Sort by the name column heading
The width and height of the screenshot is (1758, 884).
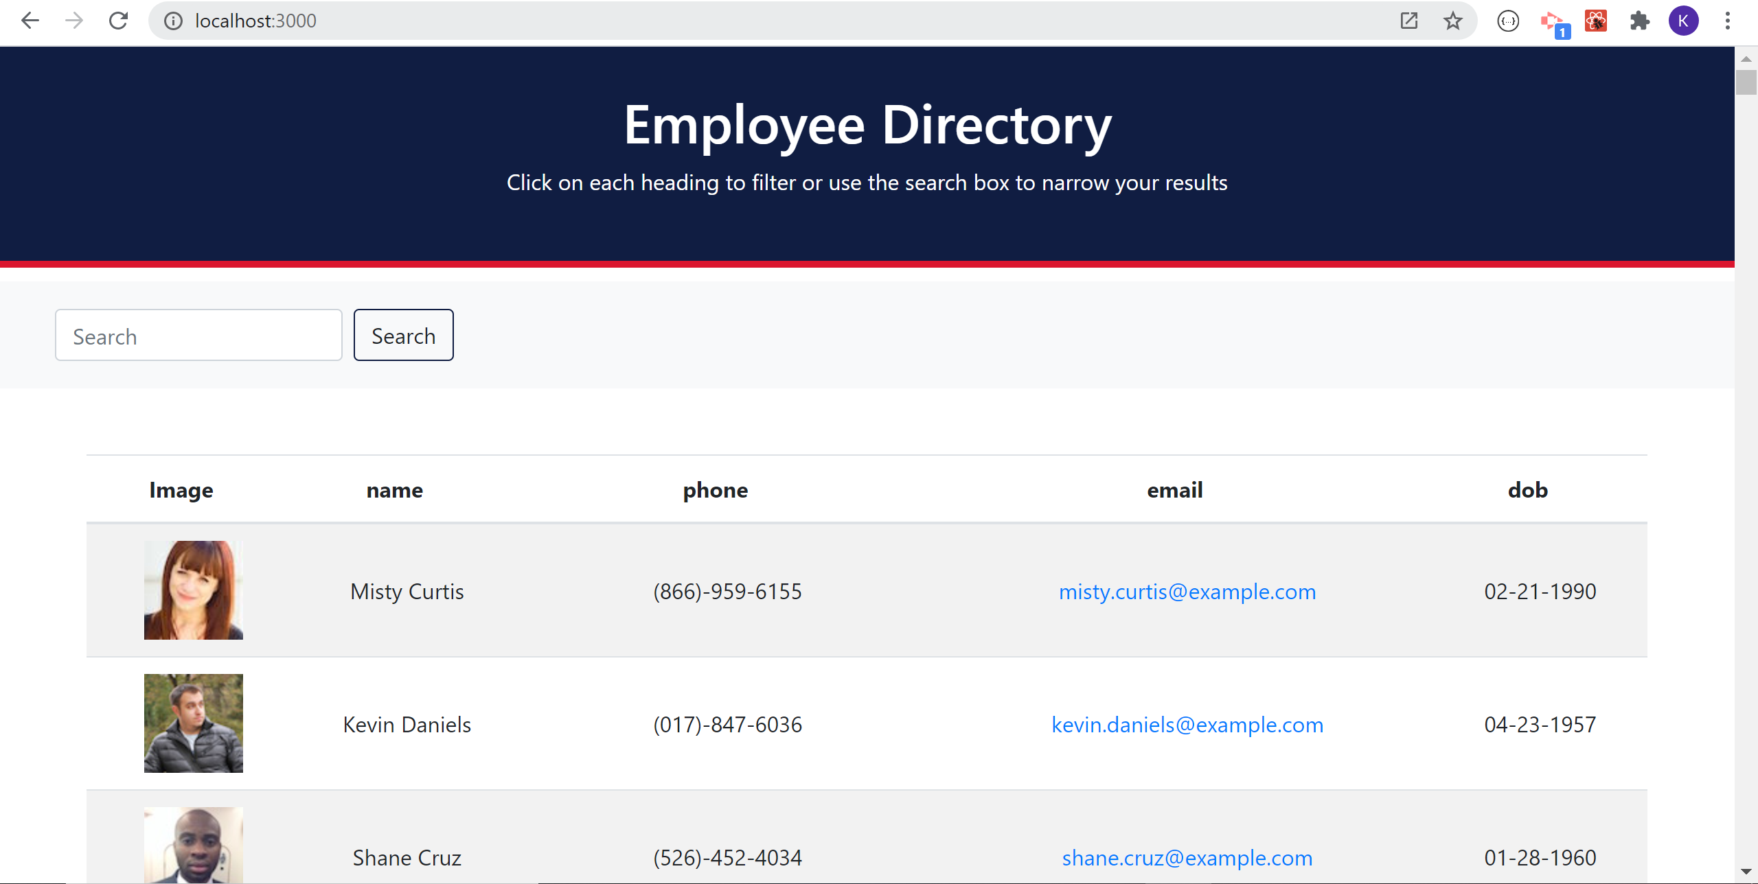(x=395, y=490)
